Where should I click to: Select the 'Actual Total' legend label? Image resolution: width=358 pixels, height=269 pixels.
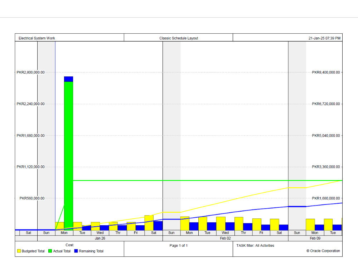62,251
